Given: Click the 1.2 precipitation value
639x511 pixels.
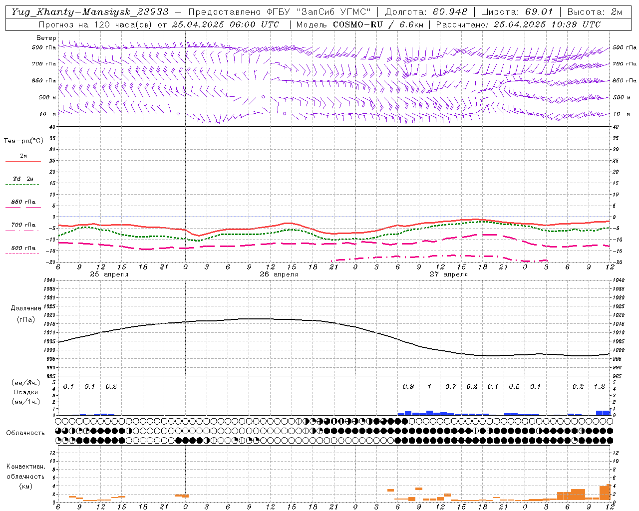Looking at the screenshot, I should pyautogui.click(x=599, y=386).
